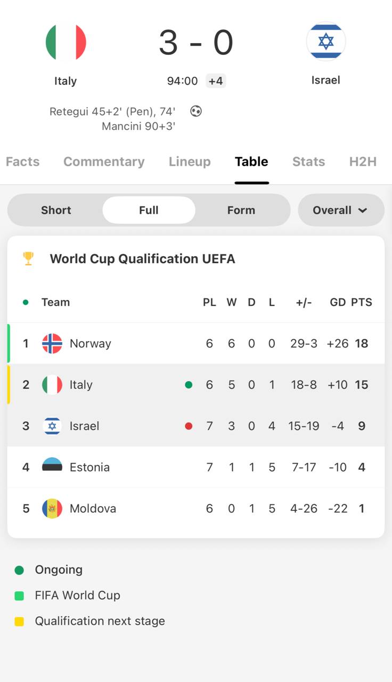Select the Full table view
The height and width of the screenshot is (682, 392).
click(x=149, y=210)
